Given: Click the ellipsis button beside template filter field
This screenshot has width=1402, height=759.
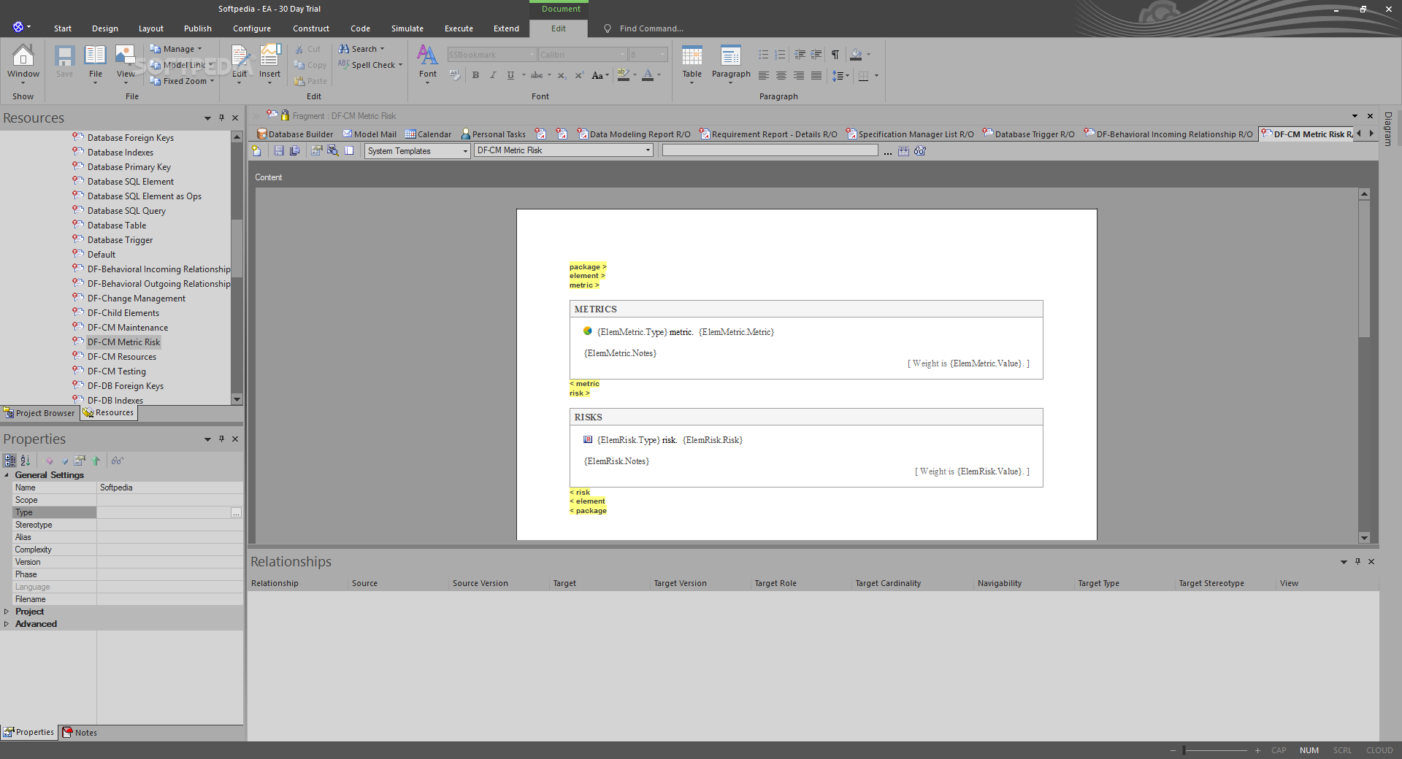Looking at the screenshot, I should click(887, 151).
